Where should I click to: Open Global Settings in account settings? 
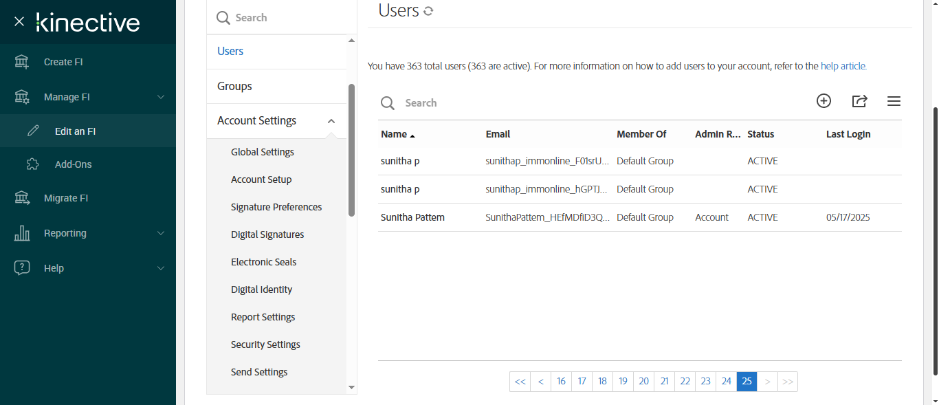[263, 152]
